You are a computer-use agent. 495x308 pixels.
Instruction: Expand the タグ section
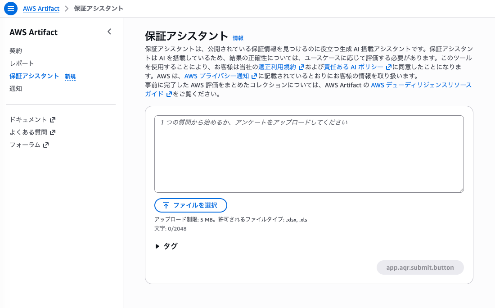coord(166,246)
